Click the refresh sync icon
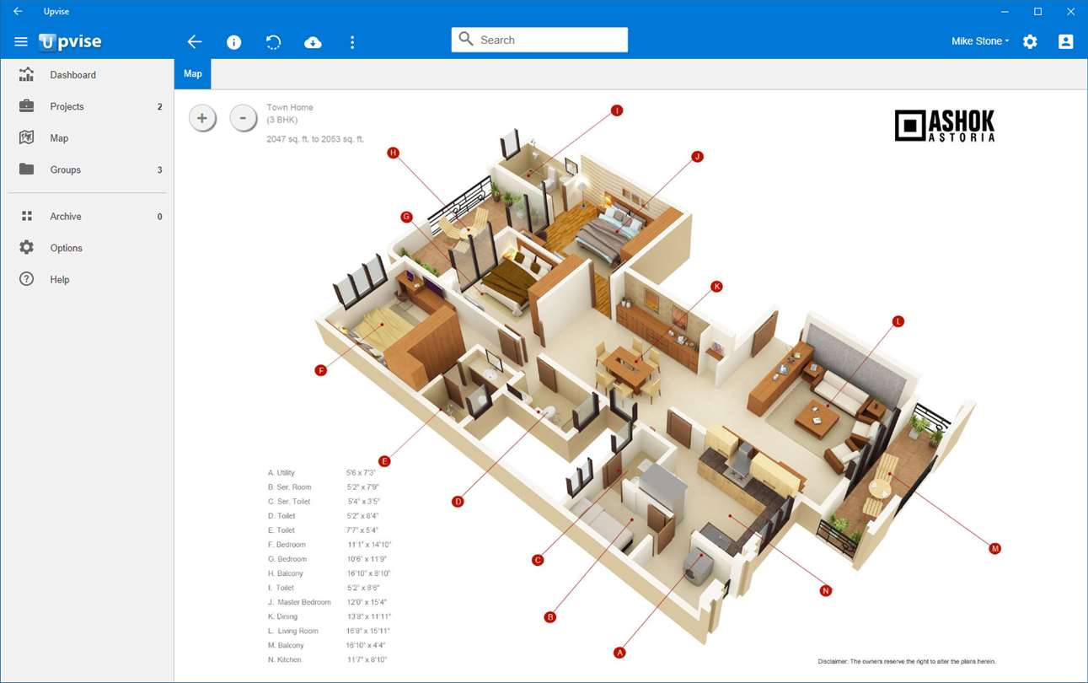This screenshot has height=683, width=1088. coord(273,42)
